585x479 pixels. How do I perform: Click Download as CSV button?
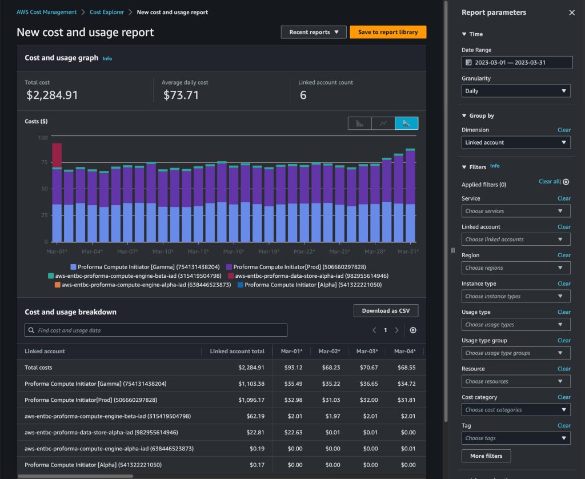(386, 310)
